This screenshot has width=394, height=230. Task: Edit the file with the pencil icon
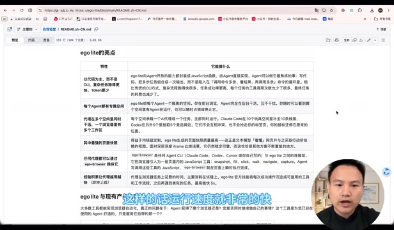pos(368,40)
